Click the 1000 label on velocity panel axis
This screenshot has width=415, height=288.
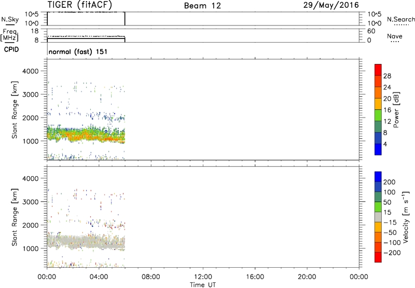(31, 248)
